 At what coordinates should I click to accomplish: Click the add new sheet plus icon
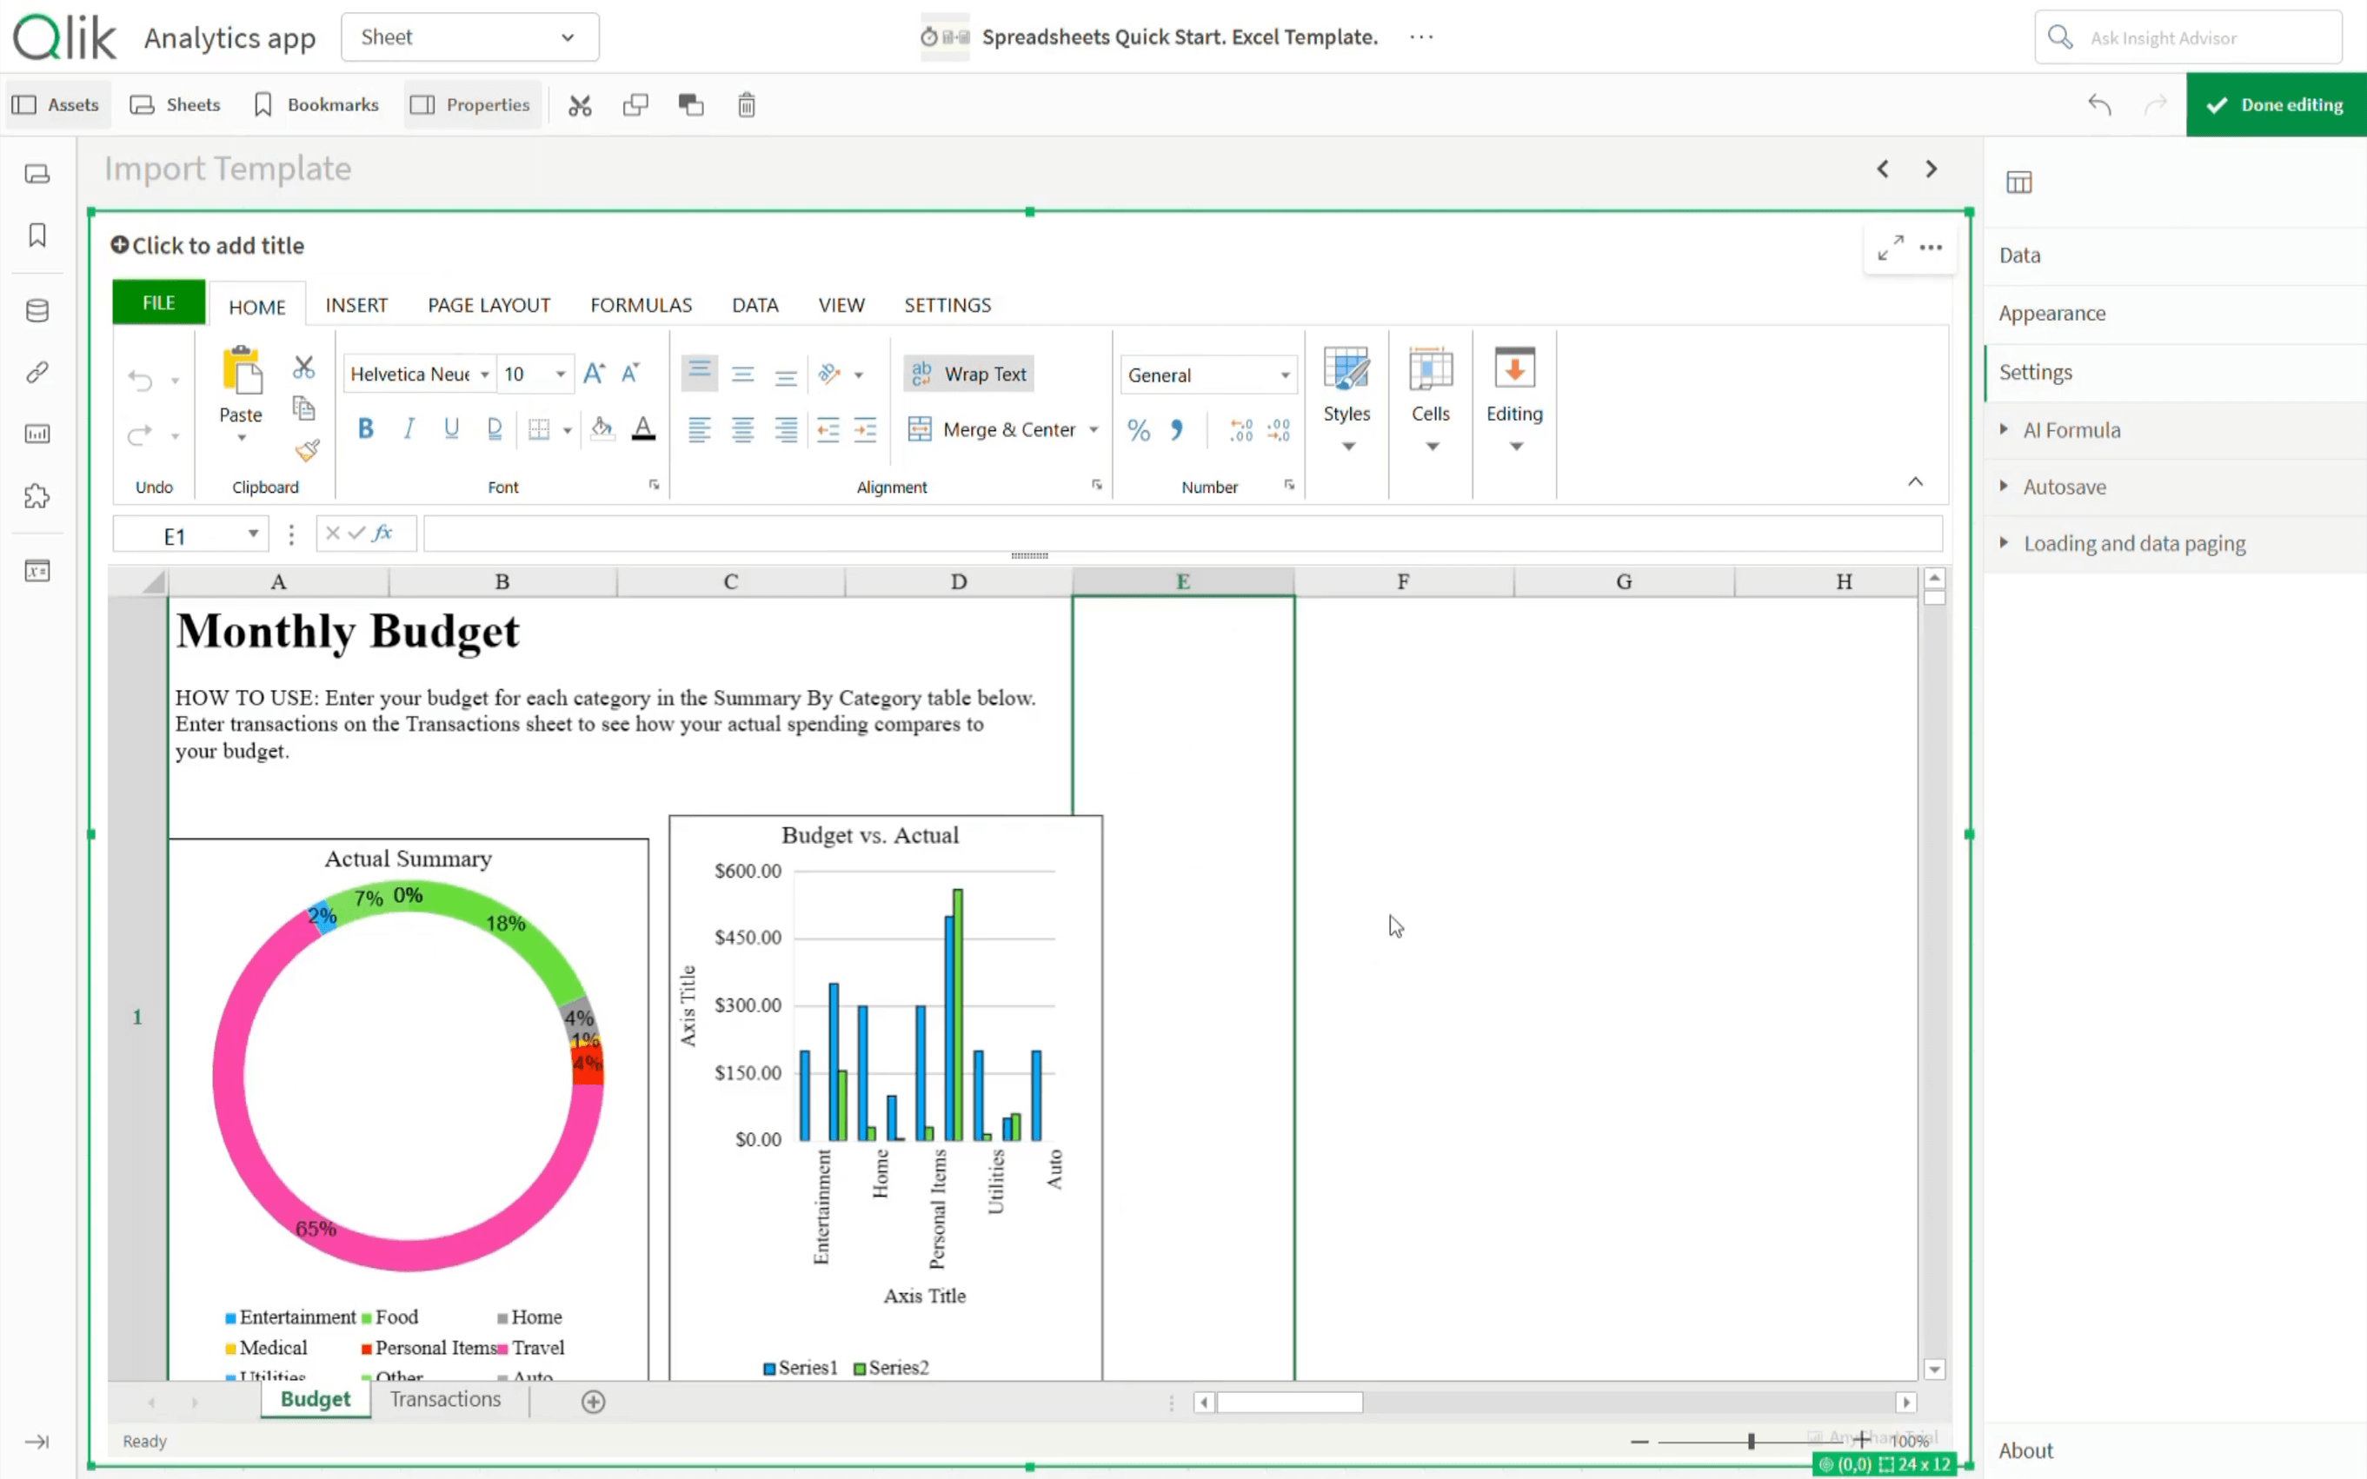593,1402
